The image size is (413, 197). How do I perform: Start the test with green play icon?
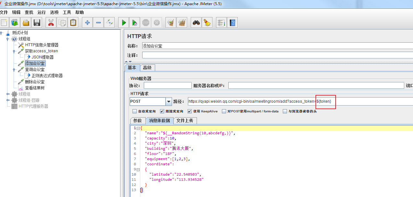tap(123, 23)
